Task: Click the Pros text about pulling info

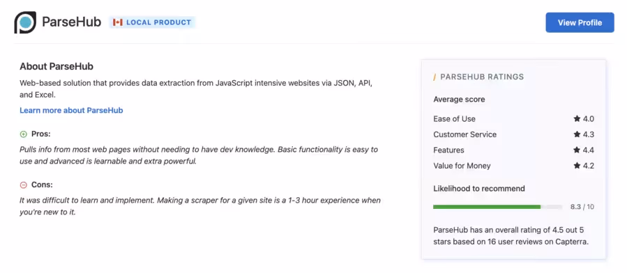Action: coord(199,156)
